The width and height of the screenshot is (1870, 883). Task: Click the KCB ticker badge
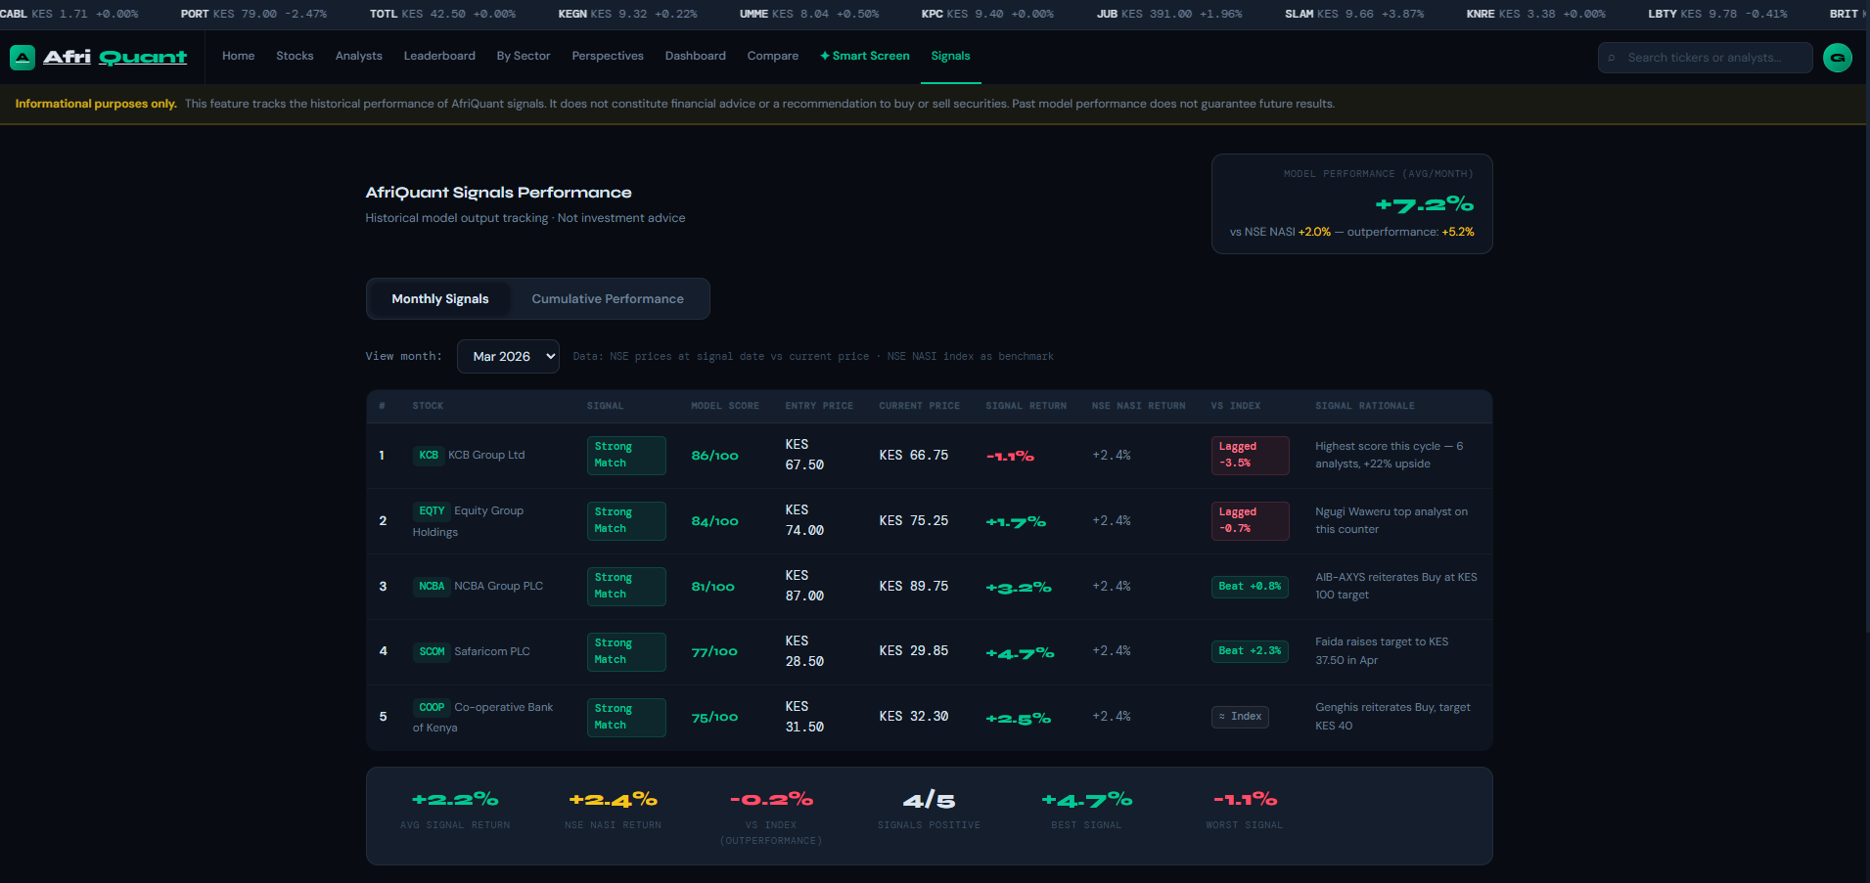pyautogui.click(x=429, y=455)
